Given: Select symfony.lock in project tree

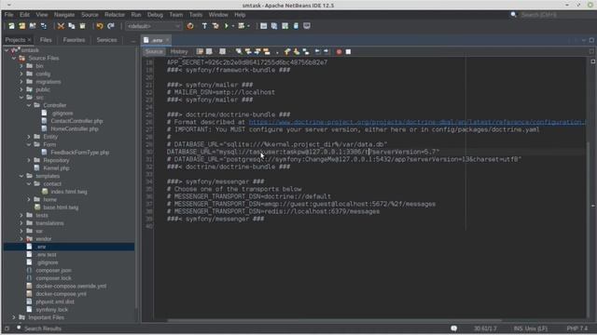Looking at the screenshot, I should [x=52, y=310].
